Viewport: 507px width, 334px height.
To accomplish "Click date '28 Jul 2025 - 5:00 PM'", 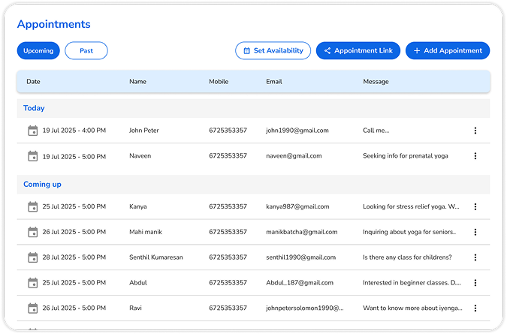I will coord(74,257).
